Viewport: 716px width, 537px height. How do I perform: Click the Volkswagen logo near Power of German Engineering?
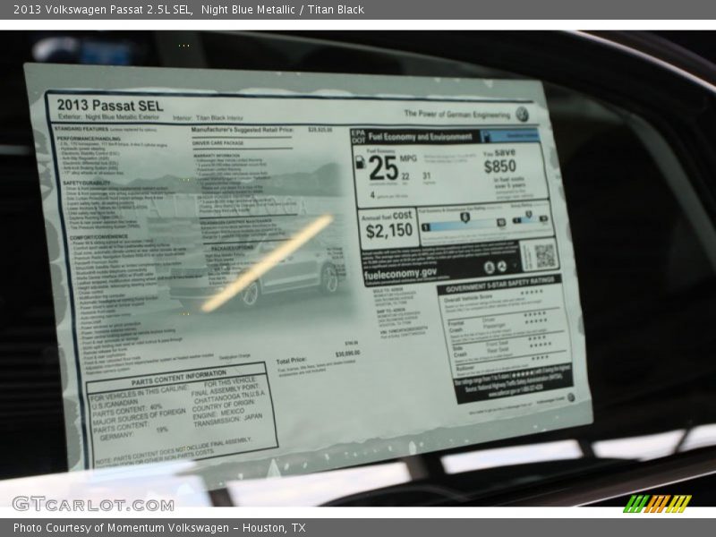click(523, 115)
